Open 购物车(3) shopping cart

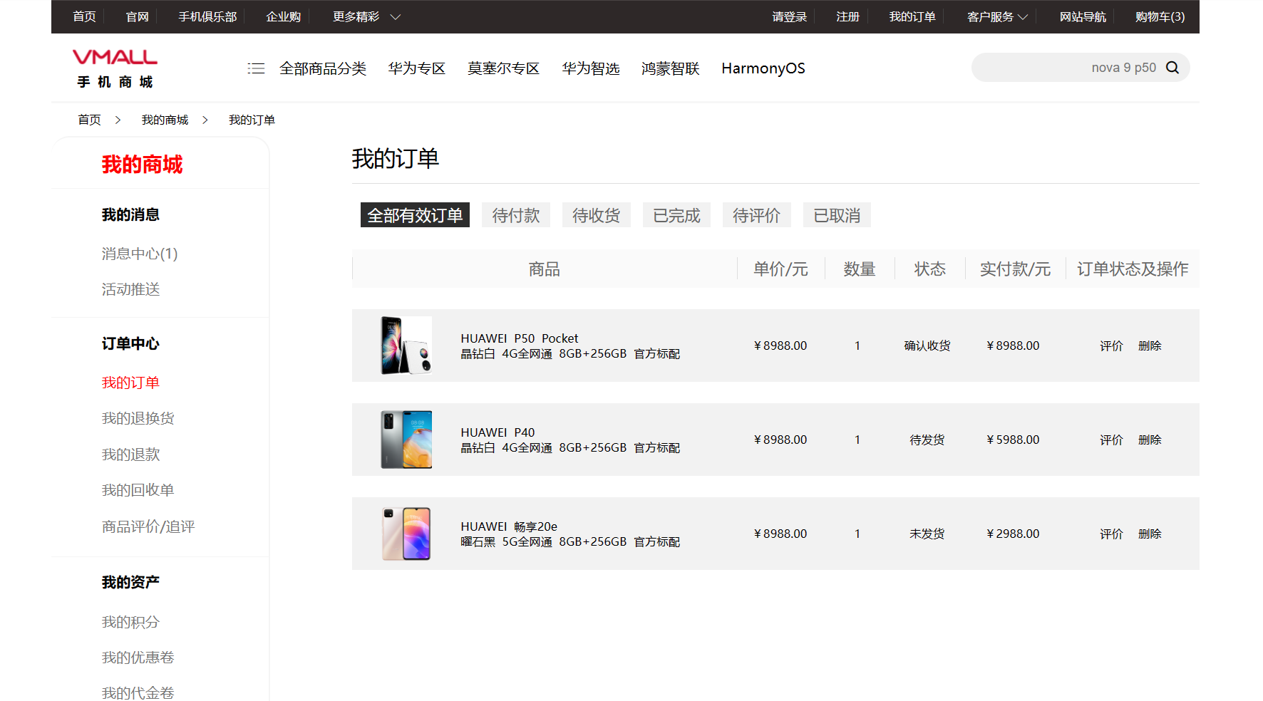[x=1160, y=16]
